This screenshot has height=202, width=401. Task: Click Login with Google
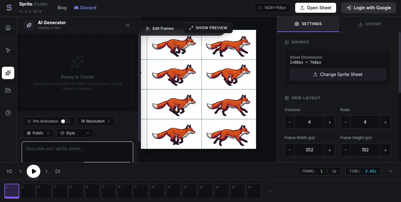pos(368,7)
